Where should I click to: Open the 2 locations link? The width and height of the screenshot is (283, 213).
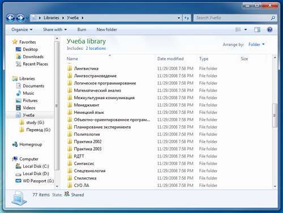click(x=96, y=48)
